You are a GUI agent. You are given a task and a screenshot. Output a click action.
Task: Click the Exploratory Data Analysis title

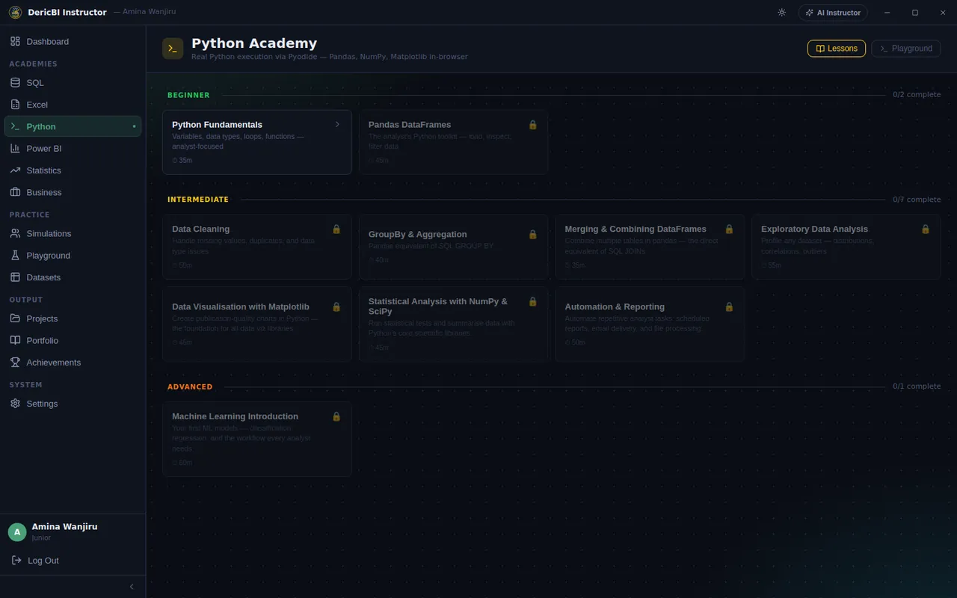tap(814, 229)
